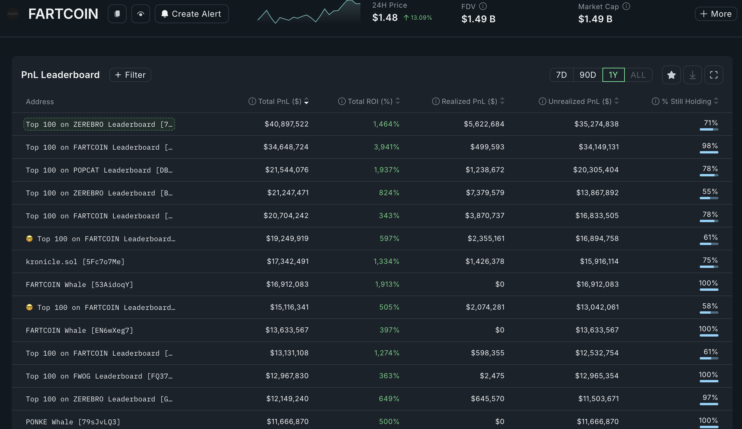Screen dimensions: 742x429
Task: Open the kronicle.sol [5Fc7o7Me] address
Action: (x=75, y=262)
